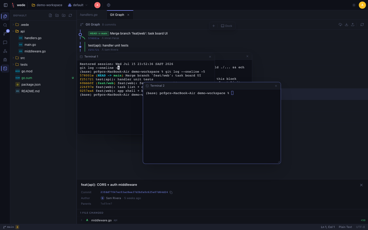Click the wede logo

18,5
